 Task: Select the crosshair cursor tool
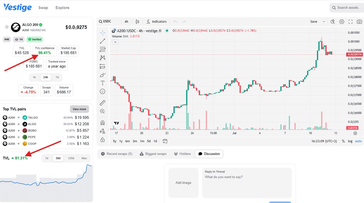click(103, 32)
